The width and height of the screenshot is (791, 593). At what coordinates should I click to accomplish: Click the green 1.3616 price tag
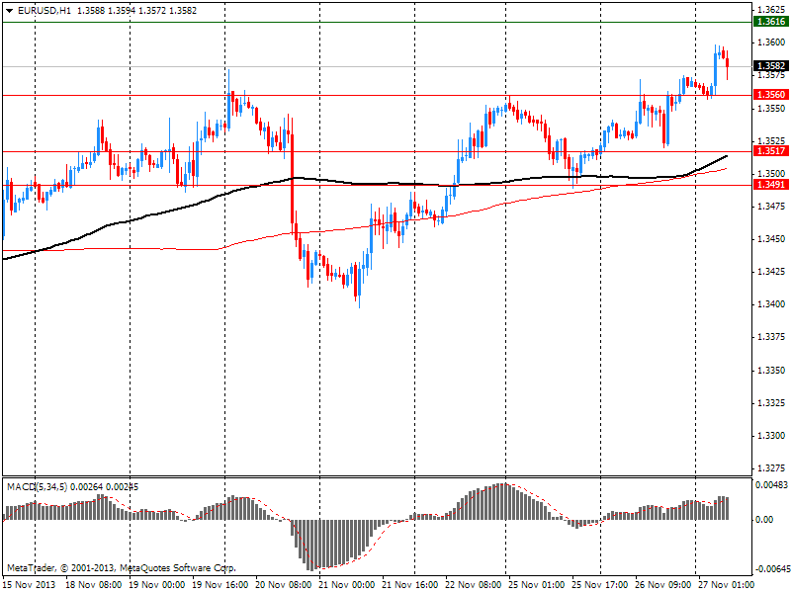(x=769, y=22)
